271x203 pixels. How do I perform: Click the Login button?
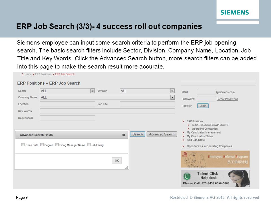[203, 106]
